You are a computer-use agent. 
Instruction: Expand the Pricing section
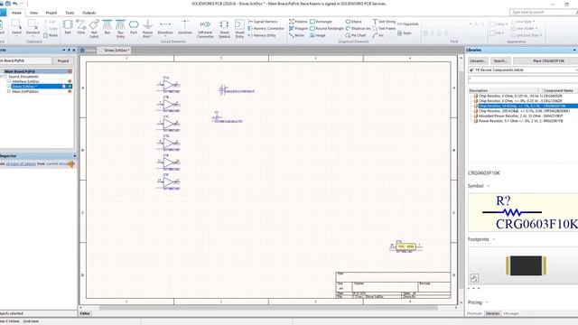click(x=487, y=302)
